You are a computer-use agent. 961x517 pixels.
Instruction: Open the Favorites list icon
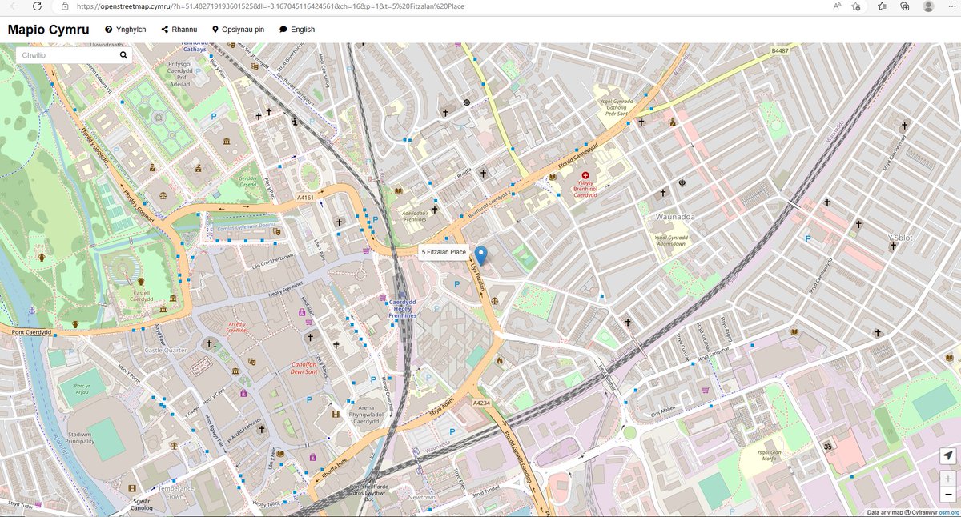coord(882,6)
